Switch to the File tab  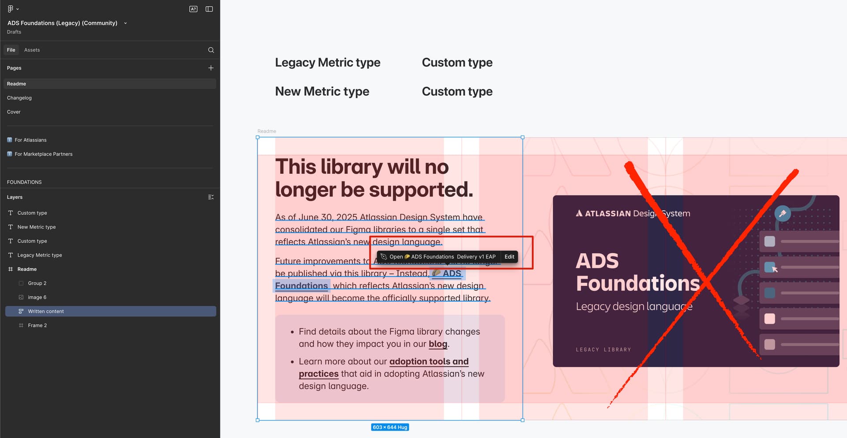point(11,50)
